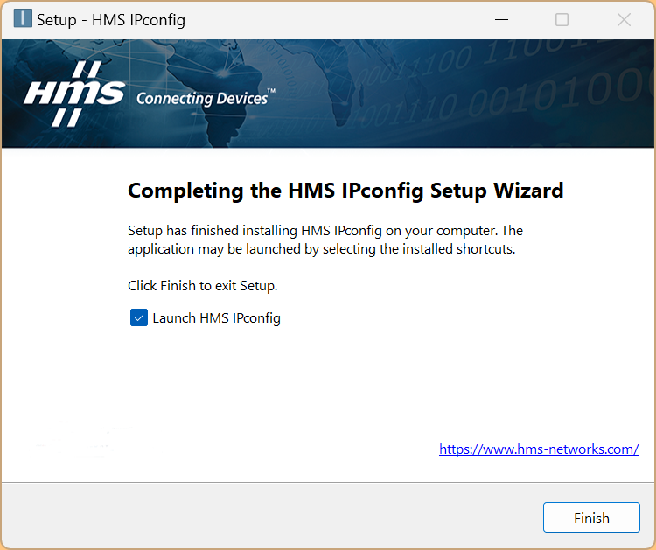Click the disabled maximize button in title bar

click(562, 19)
